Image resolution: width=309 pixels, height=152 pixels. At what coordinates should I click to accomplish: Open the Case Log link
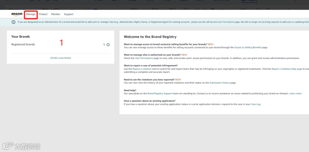tap(256, 104)
